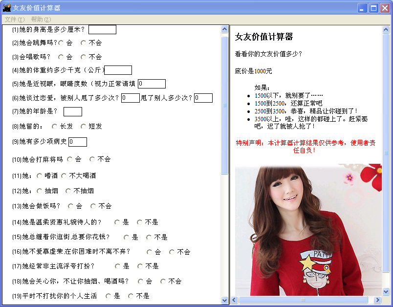Select 不是 for question 15 逛街花钱
This screenshot has height=307, width=393.
pos(149,237)
